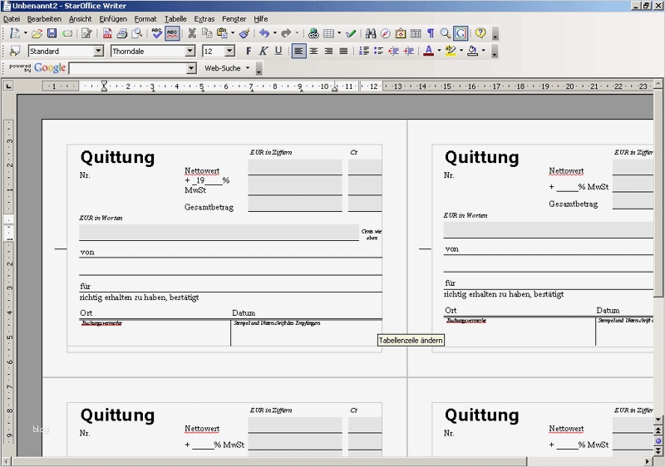
Task: Apply the red font color swatch
Action: (427, 52)
